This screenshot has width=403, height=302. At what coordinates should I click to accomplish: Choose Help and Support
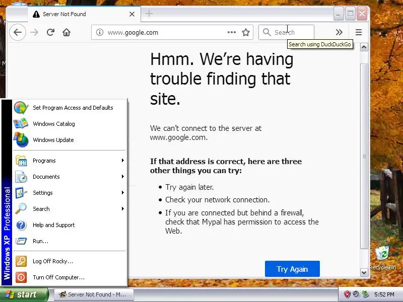click(70, 225)
